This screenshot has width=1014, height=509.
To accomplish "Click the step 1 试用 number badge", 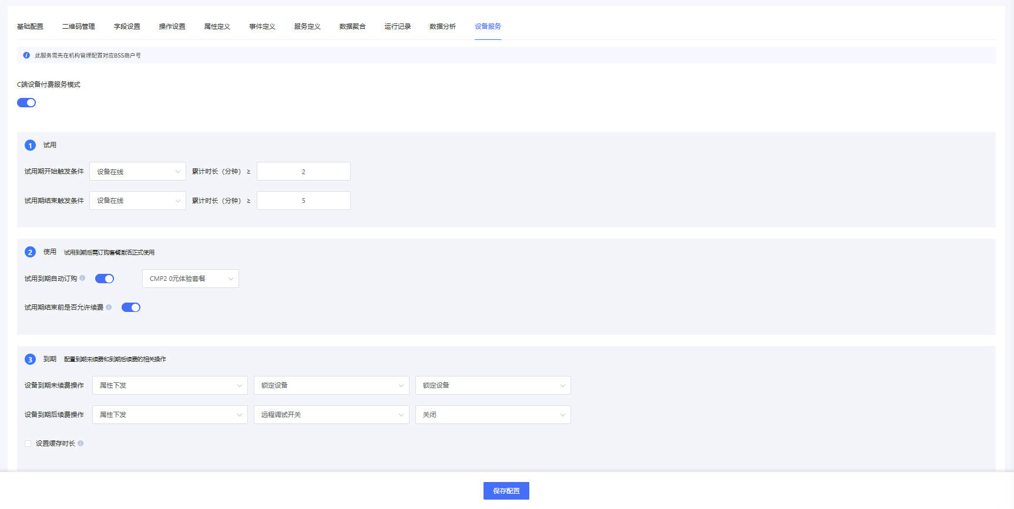I will (x=30, y=145).
